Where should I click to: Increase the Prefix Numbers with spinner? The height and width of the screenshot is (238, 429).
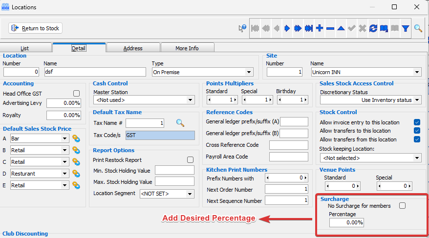pos(305,178)
